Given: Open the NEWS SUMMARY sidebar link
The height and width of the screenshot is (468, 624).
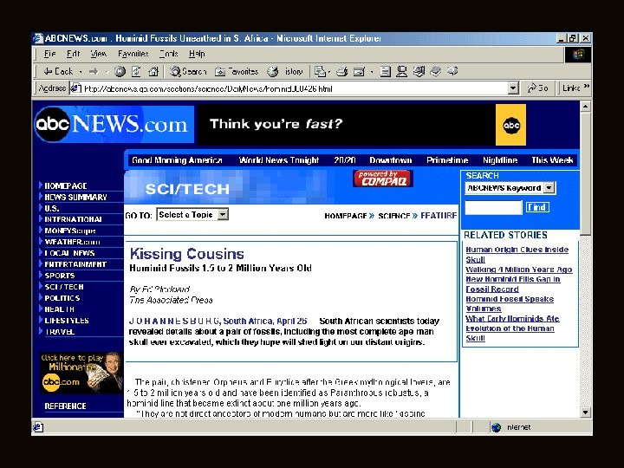Looking at the screenshot, I should (x=75, y=197).
